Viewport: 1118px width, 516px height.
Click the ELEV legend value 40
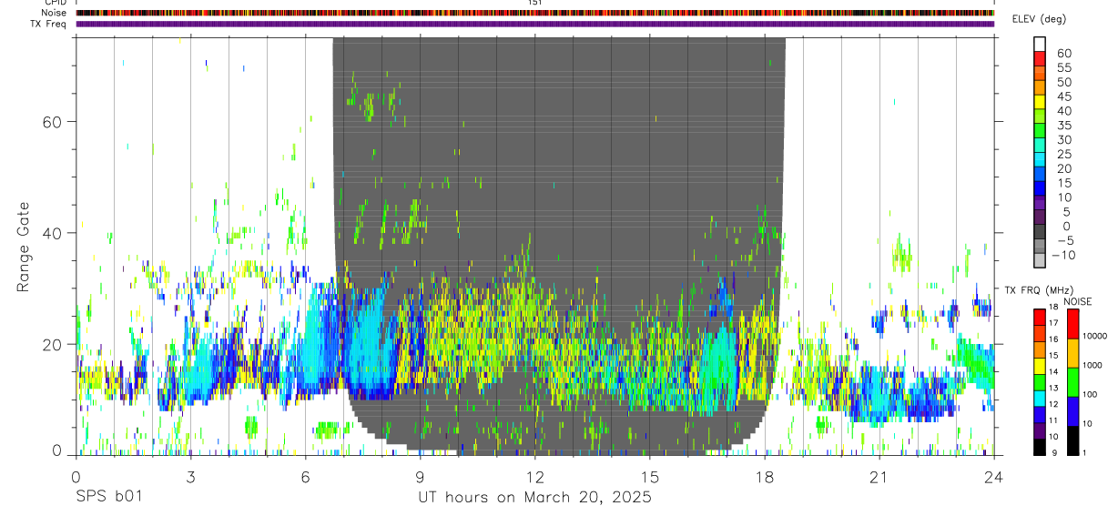pyautogui.click(x=1063, y=111)
